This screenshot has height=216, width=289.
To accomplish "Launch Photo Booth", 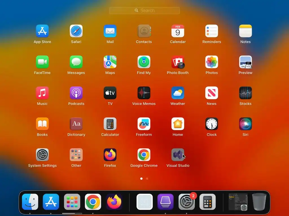I will (178, 62).
